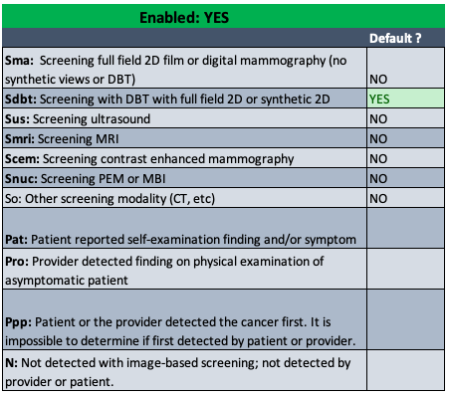Select the Ppp patient or provider cell
Screen dimensions: 449x395
[185, 319]
